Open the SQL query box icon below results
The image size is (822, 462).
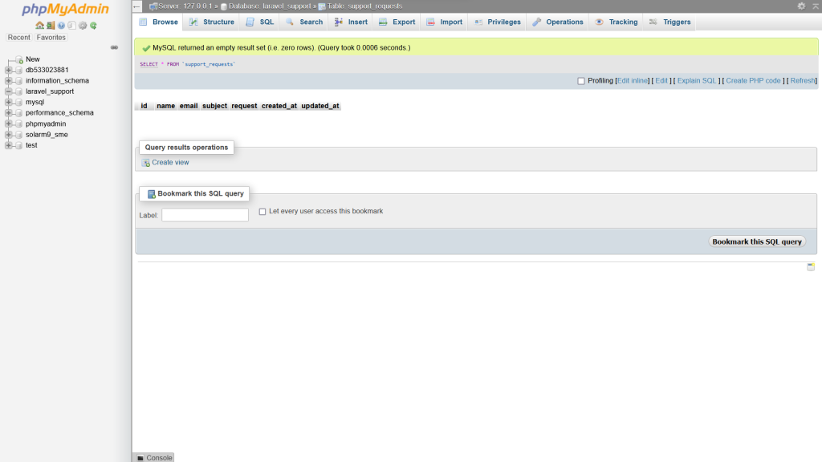click(811, 266)
